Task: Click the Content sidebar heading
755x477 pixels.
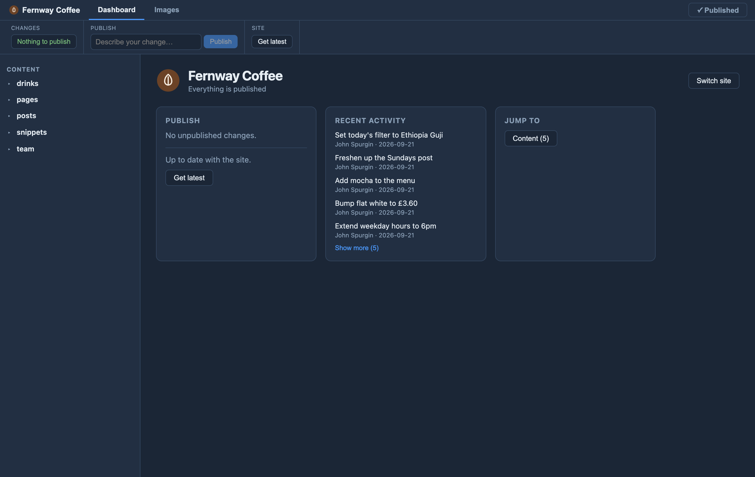Action: (x=23, y=70)
